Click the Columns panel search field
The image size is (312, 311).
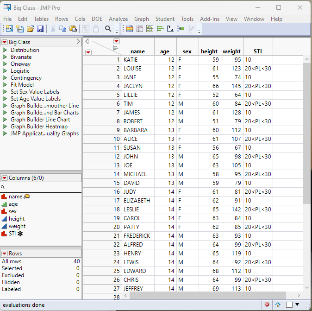[42, 187]
